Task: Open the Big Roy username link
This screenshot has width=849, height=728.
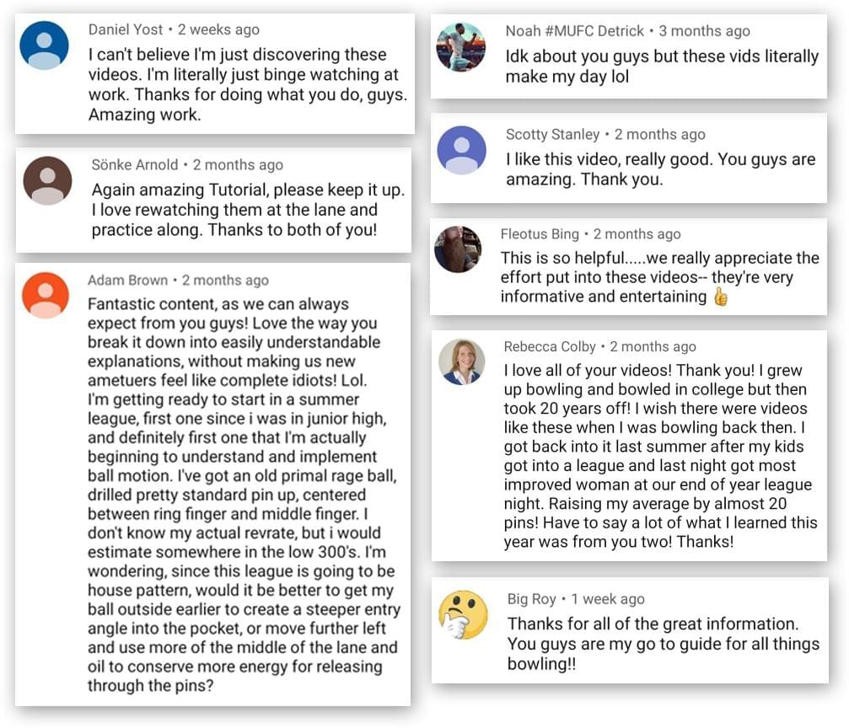Action: pyautogui.click(x=532, y=599)
